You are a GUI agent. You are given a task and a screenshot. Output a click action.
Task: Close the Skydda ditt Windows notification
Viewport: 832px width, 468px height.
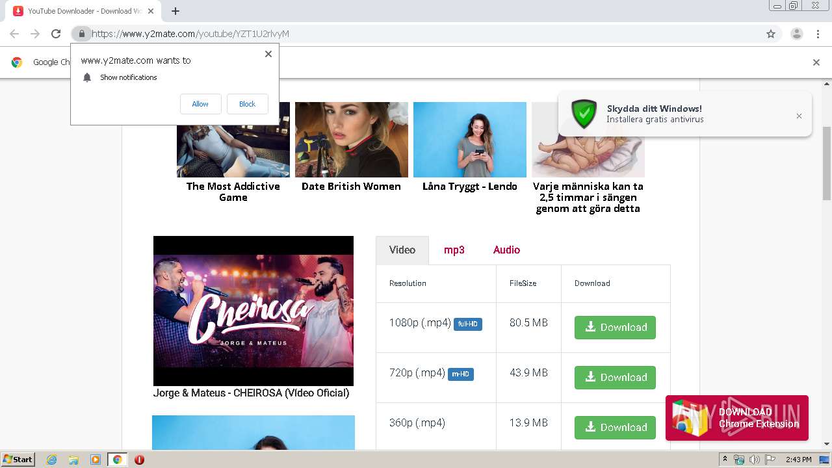(799, 116)
